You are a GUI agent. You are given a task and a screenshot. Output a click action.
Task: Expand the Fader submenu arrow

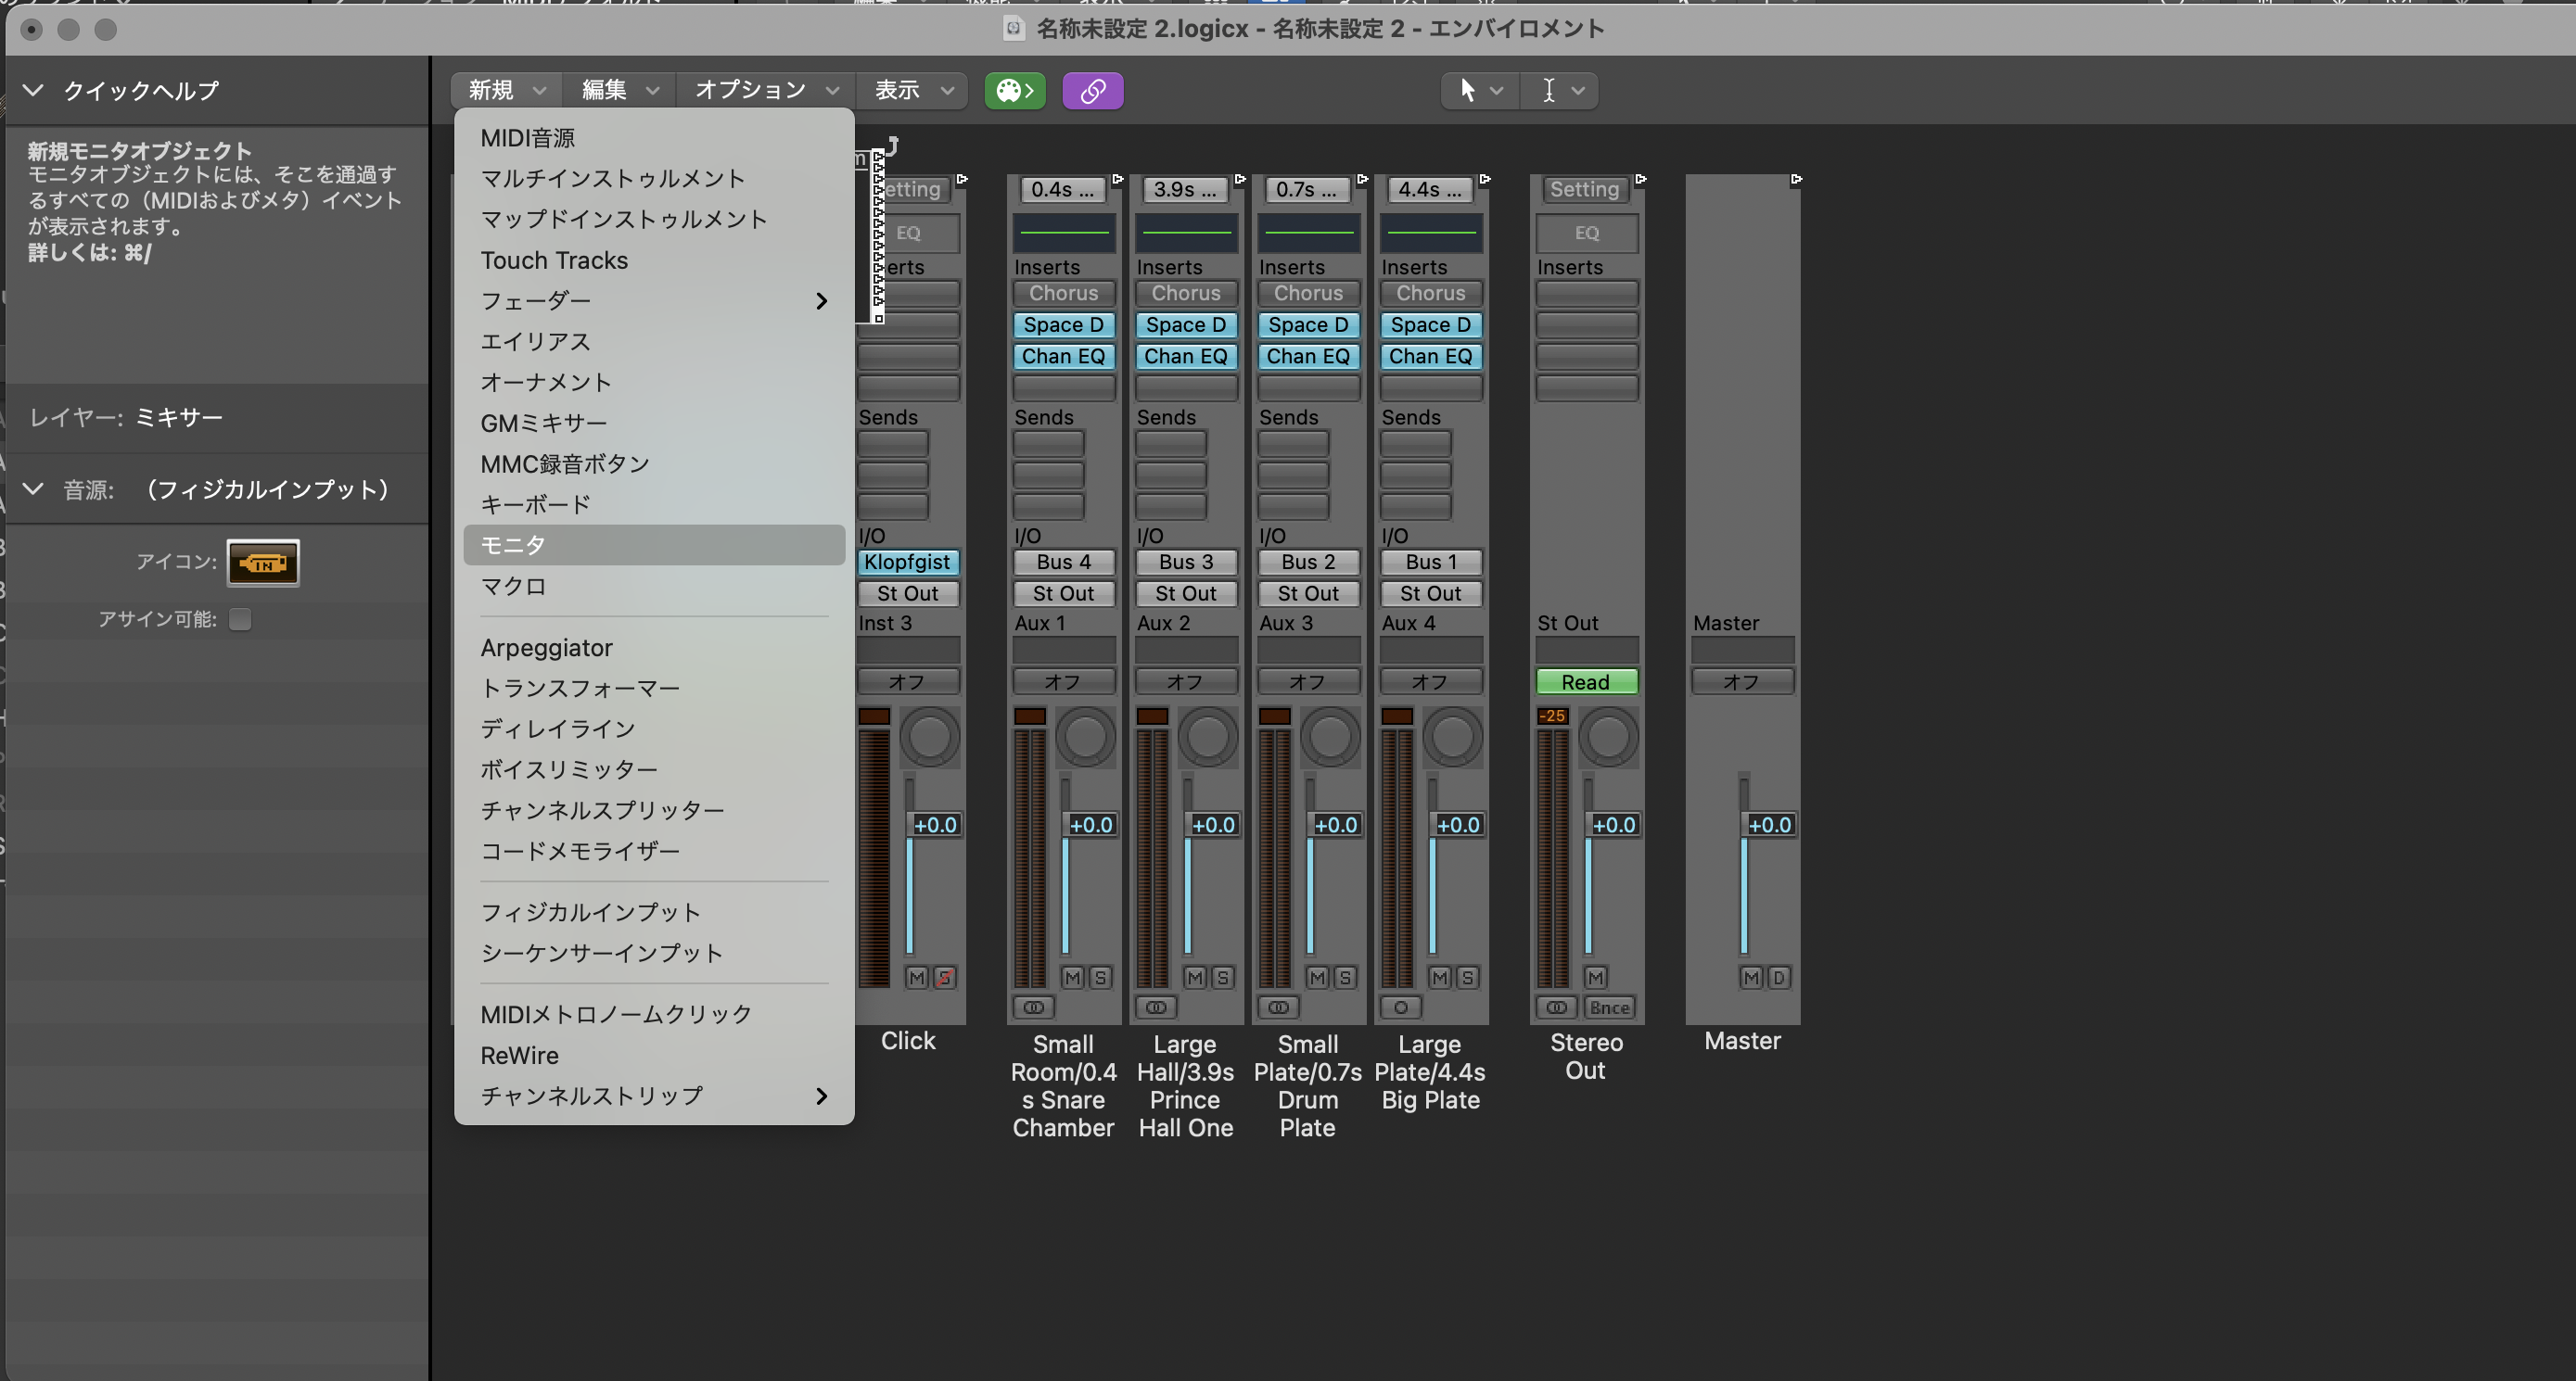[821, 301]
